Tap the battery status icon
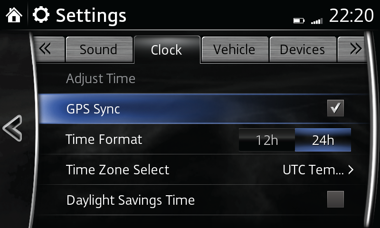Screen dimensions: 380x228 click(298, 21)
